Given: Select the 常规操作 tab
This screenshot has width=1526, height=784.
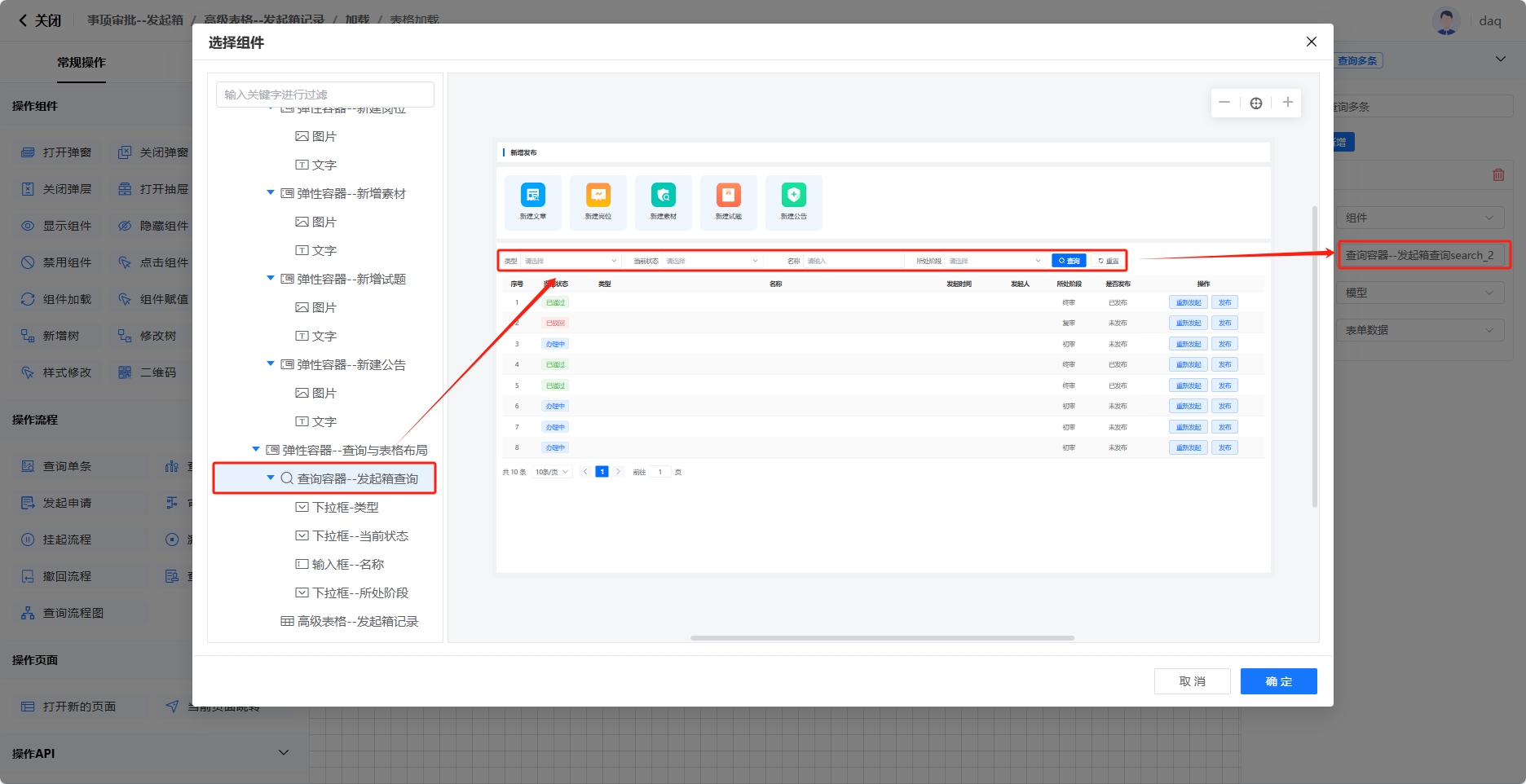Looking at the screenshot, I should tap(82, 63).
